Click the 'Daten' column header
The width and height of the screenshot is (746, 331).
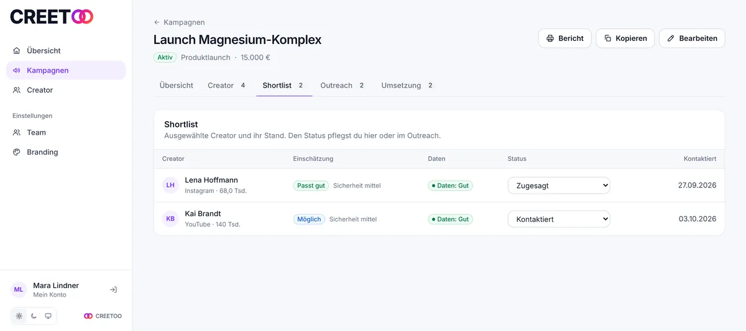436,159
